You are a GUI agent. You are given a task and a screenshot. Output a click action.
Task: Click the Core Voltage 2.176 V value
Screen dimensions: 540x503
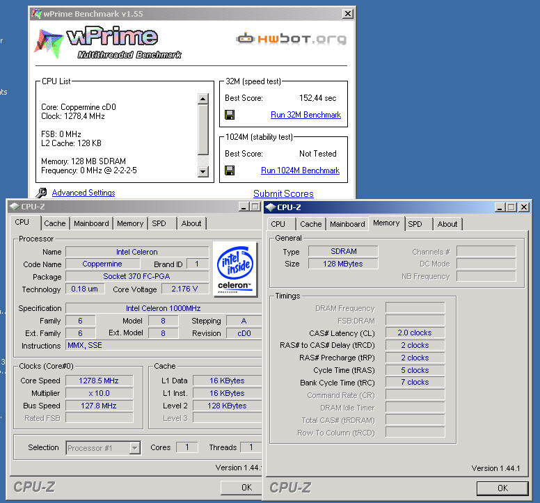pos(185,289)
